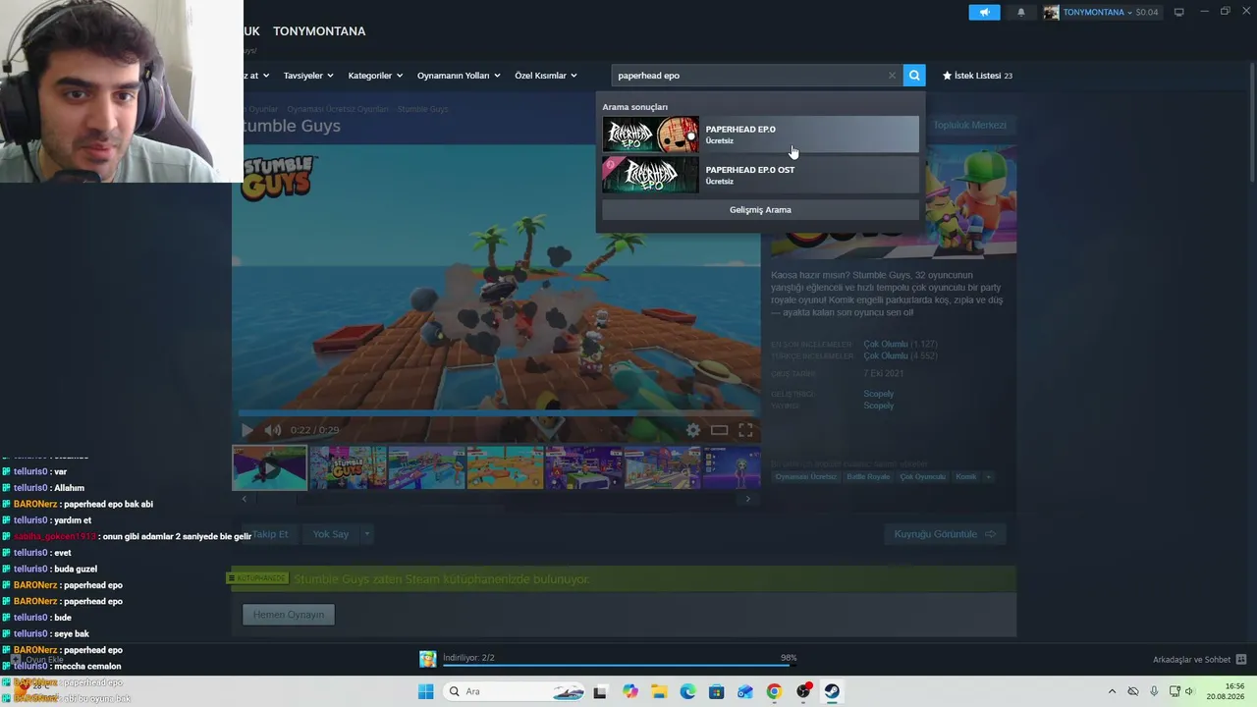Click the Komik tag
Viewport: 1257px width, 707px height.
(x=966, y=477)
